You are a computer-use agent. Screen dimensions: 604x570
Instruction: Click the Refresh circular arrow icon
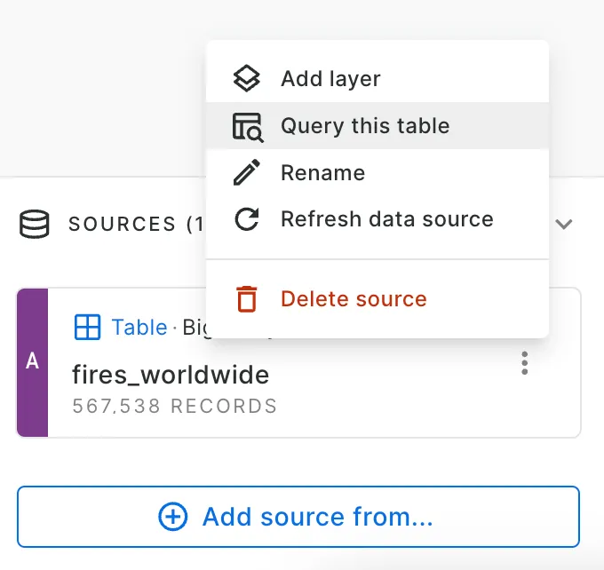click(x=246, y=219)
